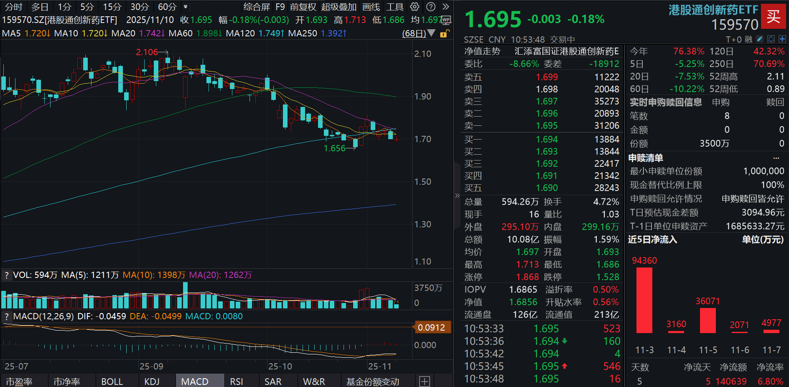Click the add-indicator plus icon after 基金份额变动
This screenshot has width=789, height=387.
click(x=425, y=381)
